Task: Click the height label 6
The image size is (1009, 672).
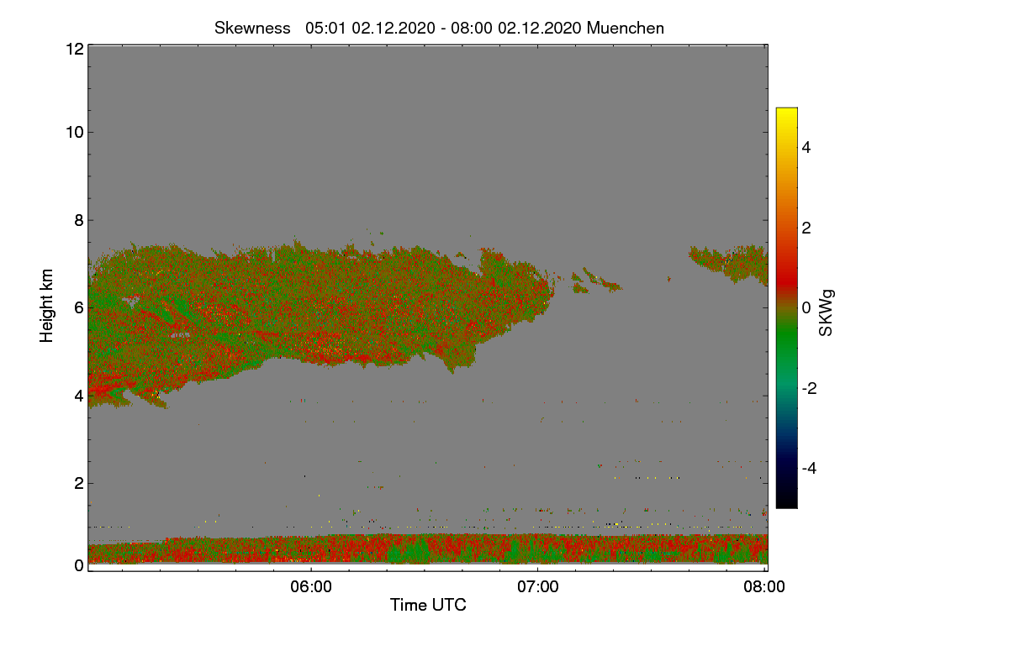Action: 77,307
